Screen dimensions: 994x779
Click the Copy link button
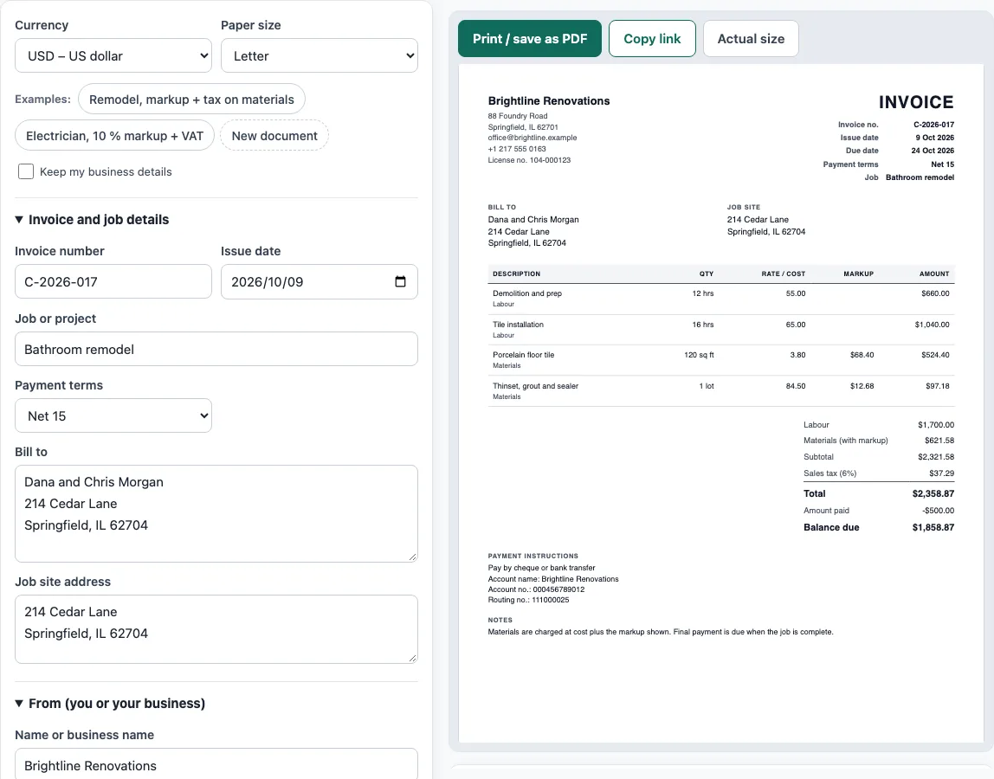pyautogui.click(x=652, y=39)
